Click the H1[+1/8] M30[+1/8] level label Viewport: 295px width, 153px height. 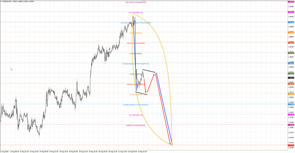coord(136,12)
